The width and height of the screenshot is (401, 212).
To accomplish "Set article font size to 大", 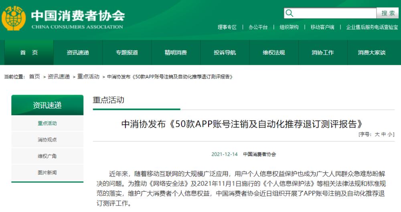I will (x=377, y=135).
